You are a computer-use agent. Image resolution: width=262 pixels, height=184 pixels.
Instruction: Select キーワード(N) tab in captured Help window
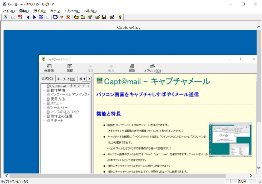pos(66,79)
